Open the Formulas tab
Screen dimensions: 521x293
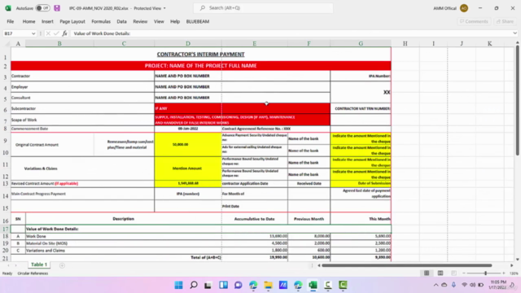pos(101,21)
